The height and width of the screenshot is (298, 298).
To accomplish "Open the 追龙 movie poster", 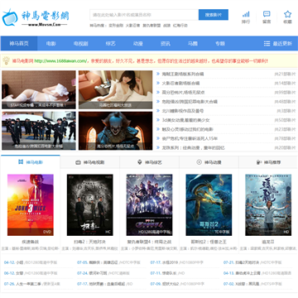I will point(268,205).
